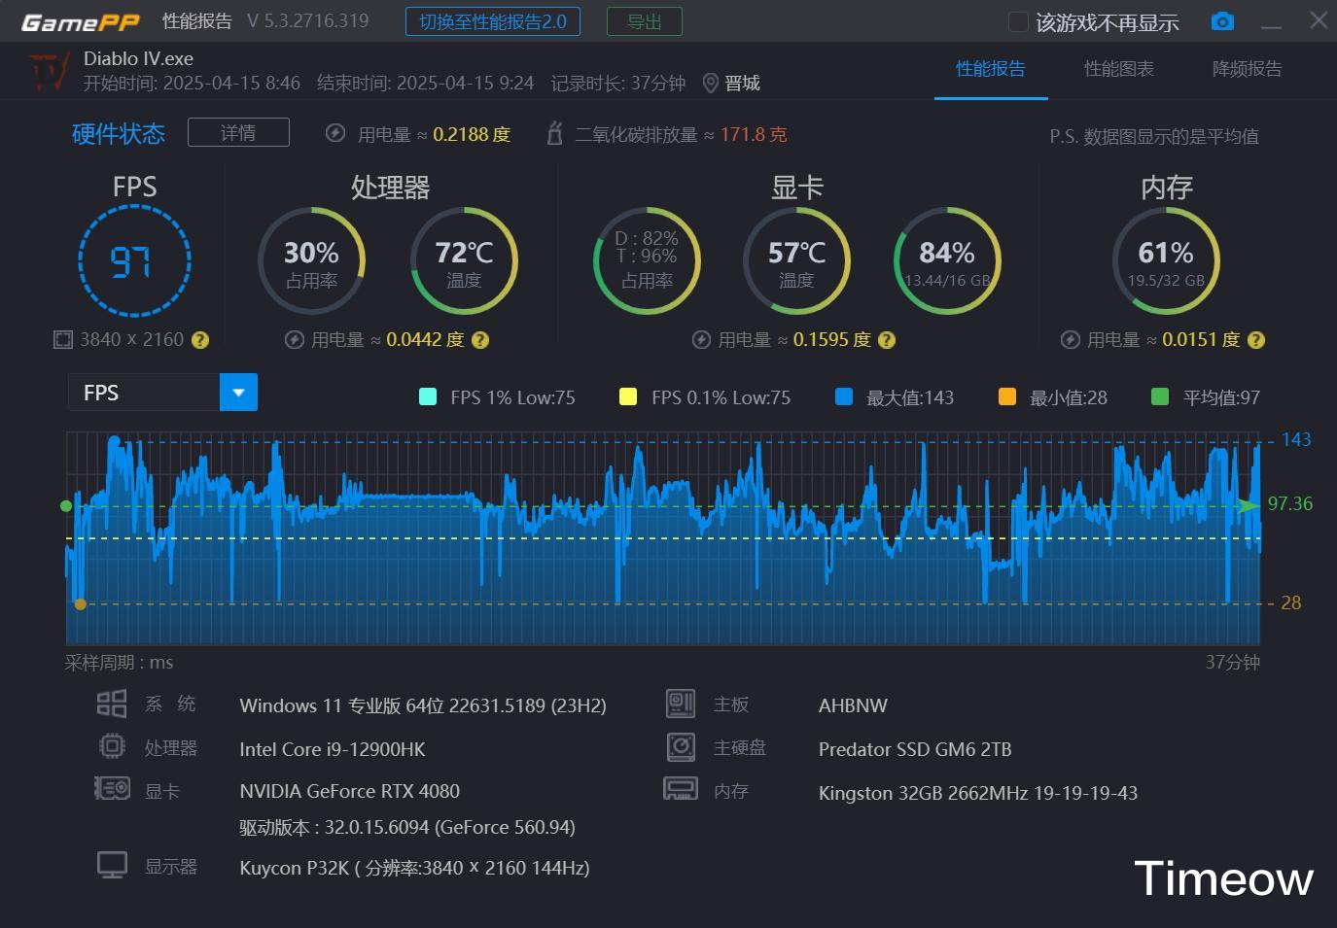Click the GPU 57℃ temperature gauge
This screenshot has width=1337, height=928.
[x=796, y=260]
